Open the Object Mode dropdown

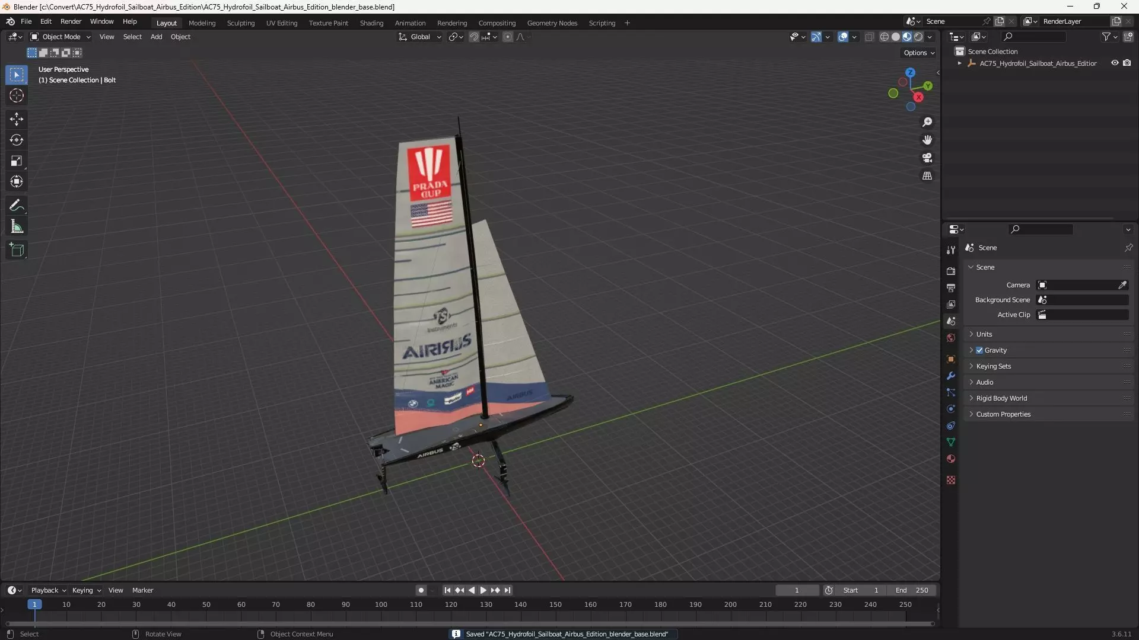click(x=61, y=37)
